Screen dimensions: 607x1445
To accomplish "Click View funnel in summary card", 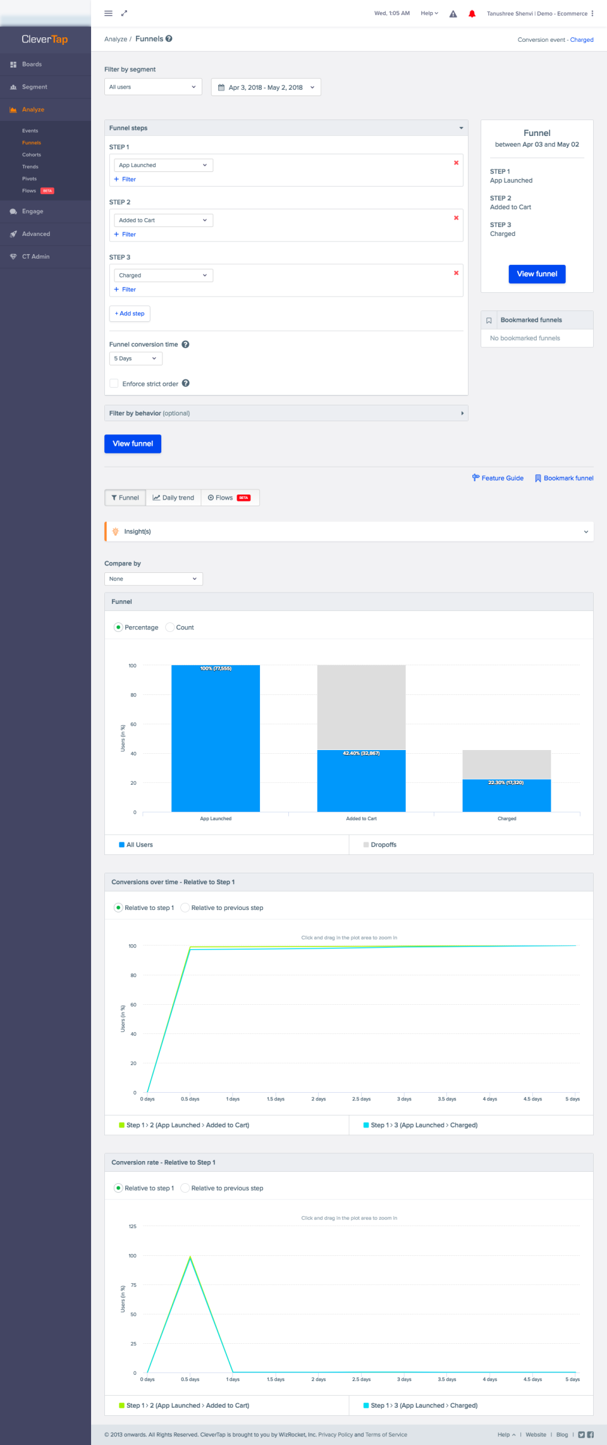I will point(537,274).
